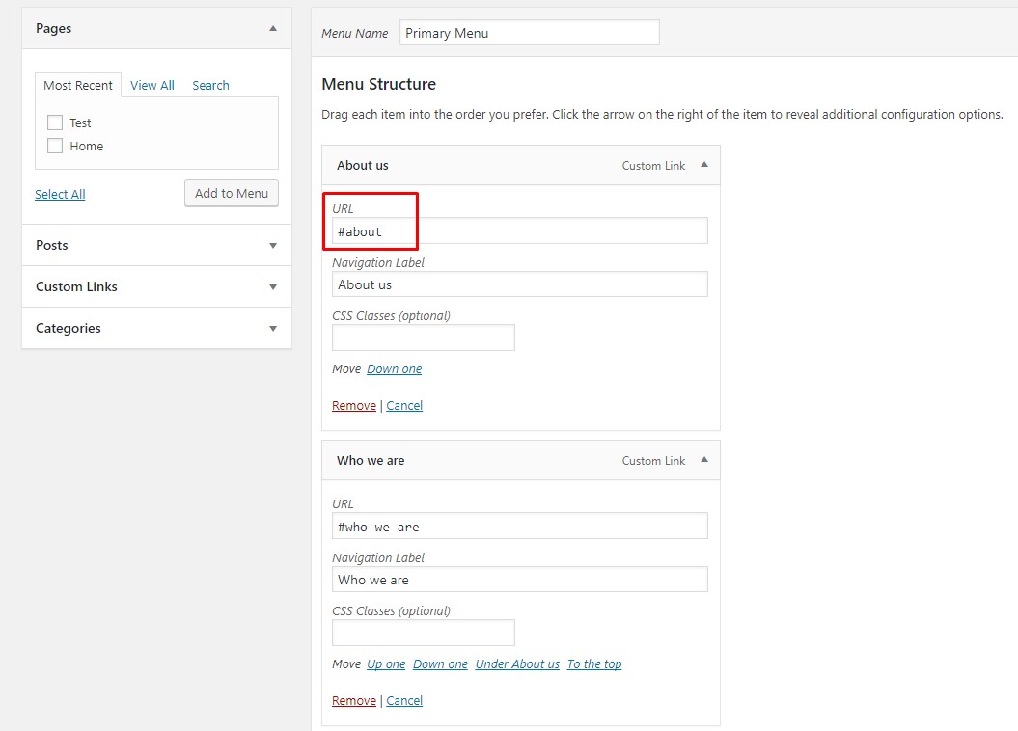Click the Menu Structure heading
1018x731 pixels.
coord(379,84)
